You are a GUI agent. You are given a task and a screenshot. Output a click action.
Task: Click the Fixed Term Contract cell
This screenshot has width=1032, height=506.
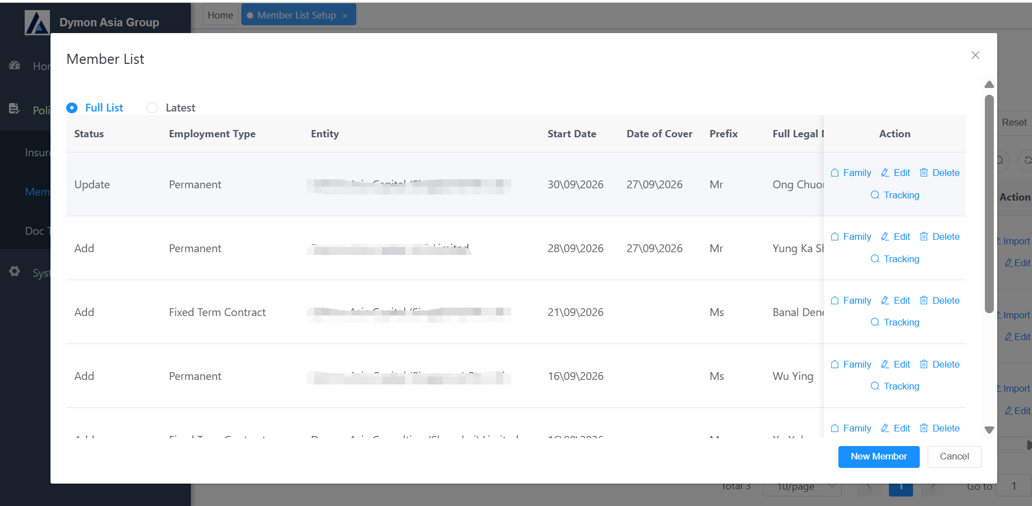point(217,312)
